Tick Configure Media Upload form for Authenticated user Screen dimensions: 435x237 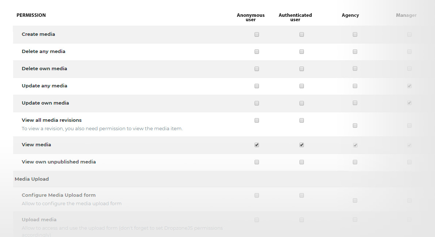[x=302, y=196]
